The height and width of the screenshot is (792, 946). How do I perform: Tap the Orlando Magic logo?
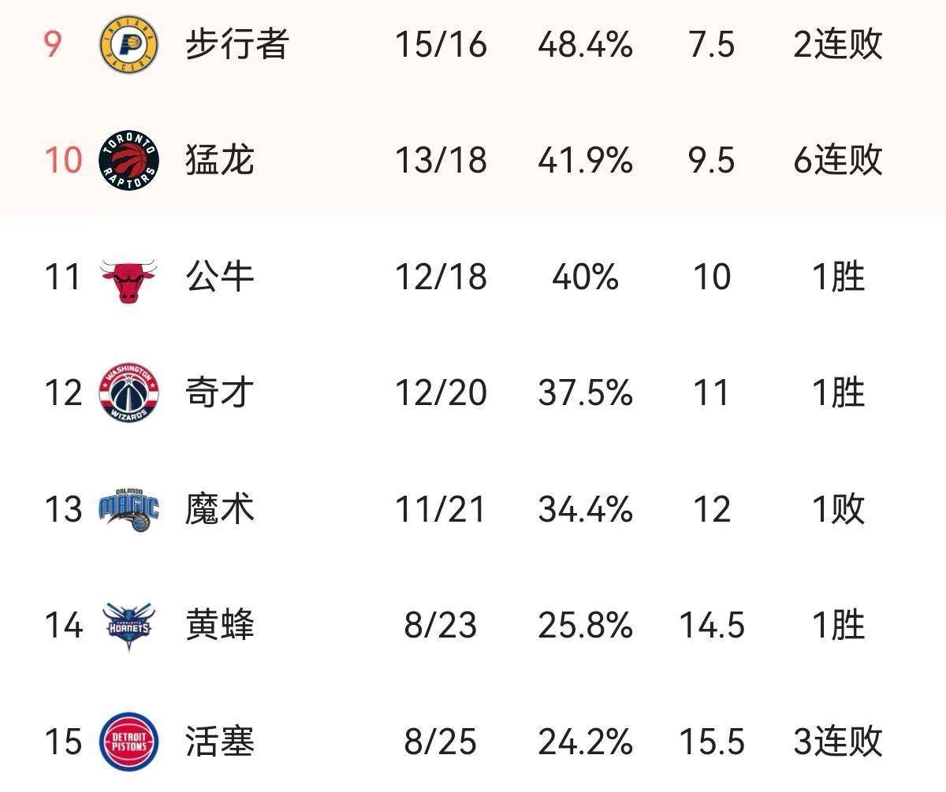pos(128,509)
